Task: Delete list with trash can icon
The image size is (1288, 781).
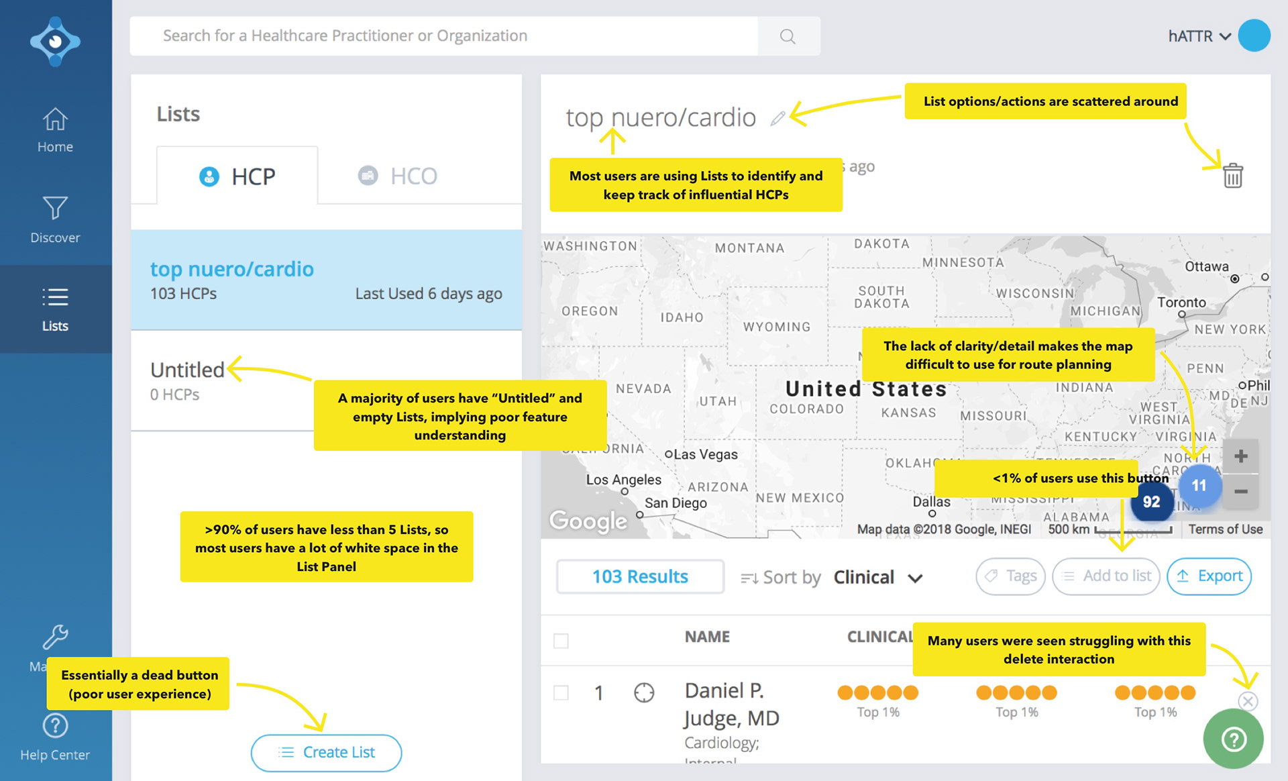Action: click(x=1233, y=176)
